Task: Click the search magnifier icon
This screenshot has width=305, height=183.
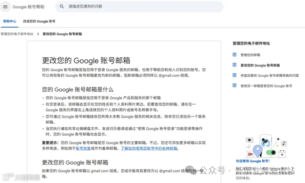Action: pos(62,6)
